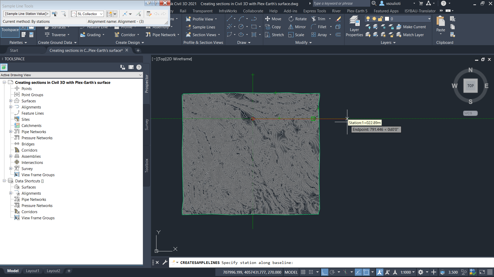Click TOP face of the ViewCube

click(x=470, y=86)
